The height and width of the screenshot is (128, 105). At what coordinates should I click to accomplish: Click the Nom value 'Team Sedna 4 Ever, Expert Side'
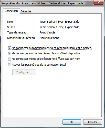(59, 22)
